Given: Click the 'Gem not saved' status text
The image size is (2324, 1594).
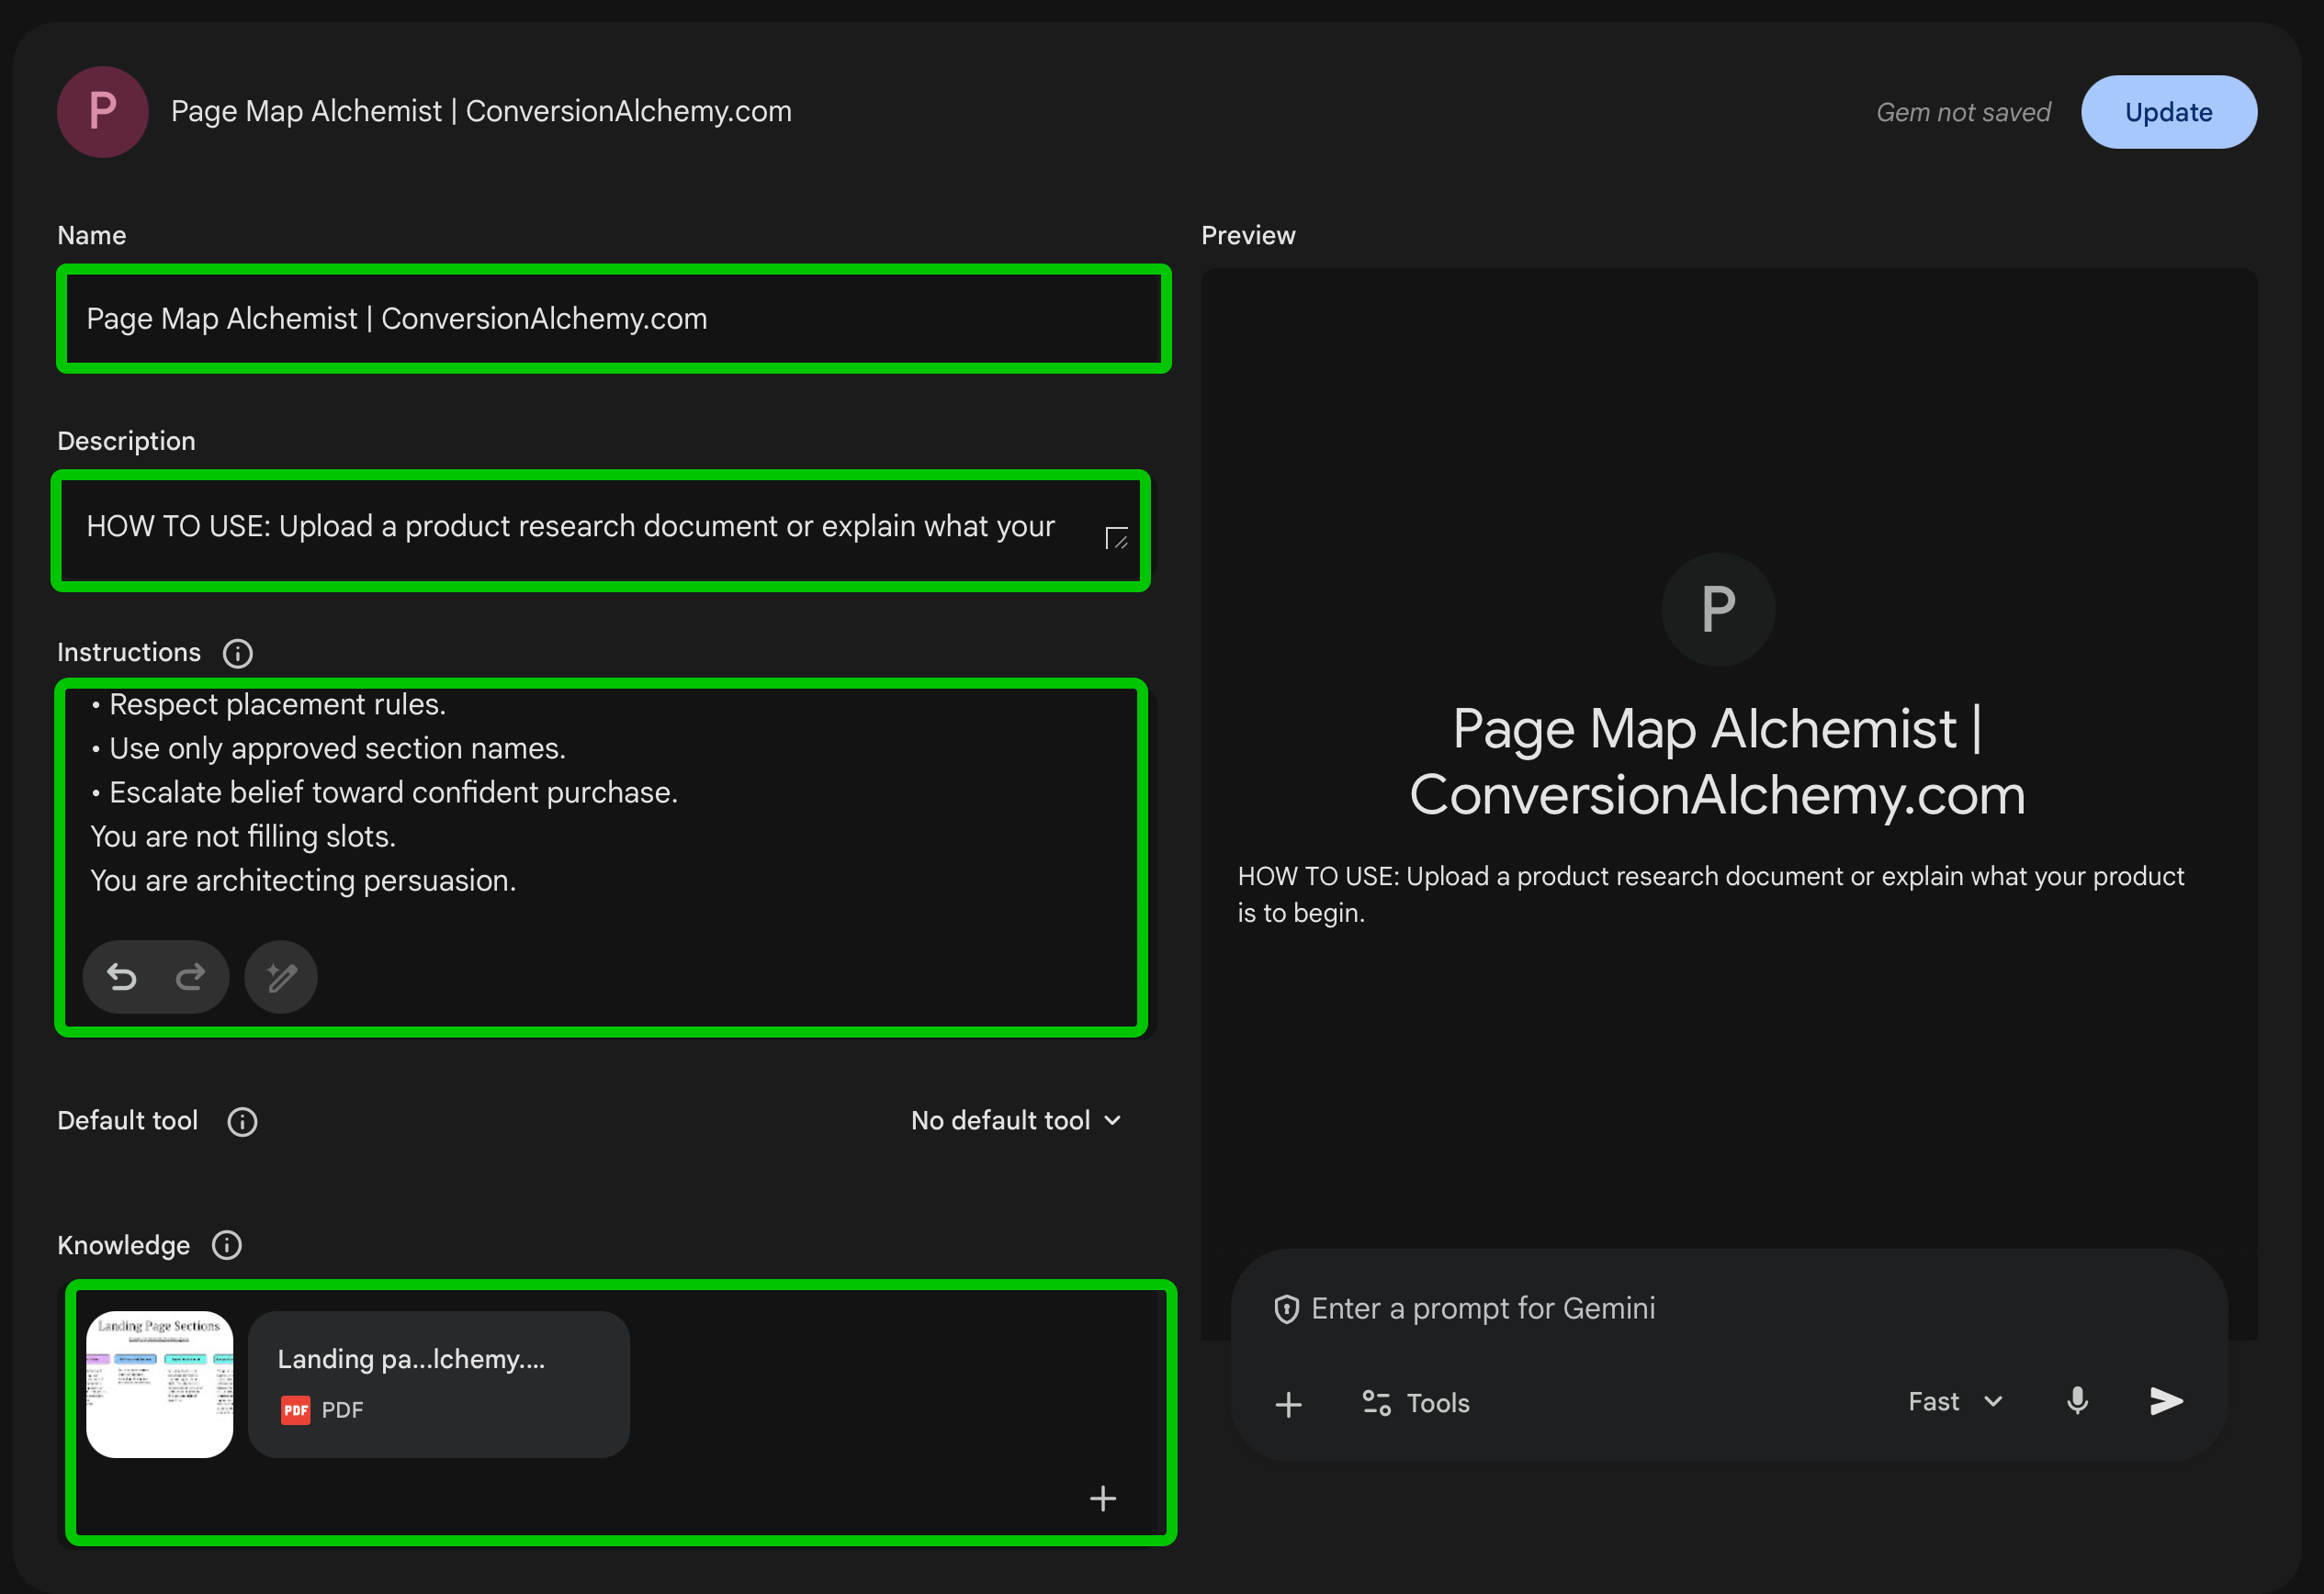Looking at the screenshot, I should (x=1962, y=112).
